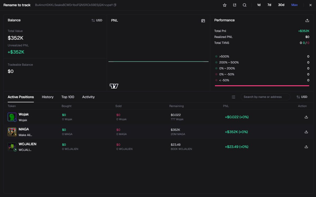Click the $352K Total Value amount
This screenshot has width=316, height=197.
click(16, 38)
